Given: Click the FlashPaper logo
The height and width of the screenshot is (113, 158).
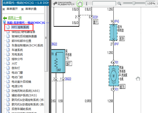Looking at the screenshot, I should 64,4.
